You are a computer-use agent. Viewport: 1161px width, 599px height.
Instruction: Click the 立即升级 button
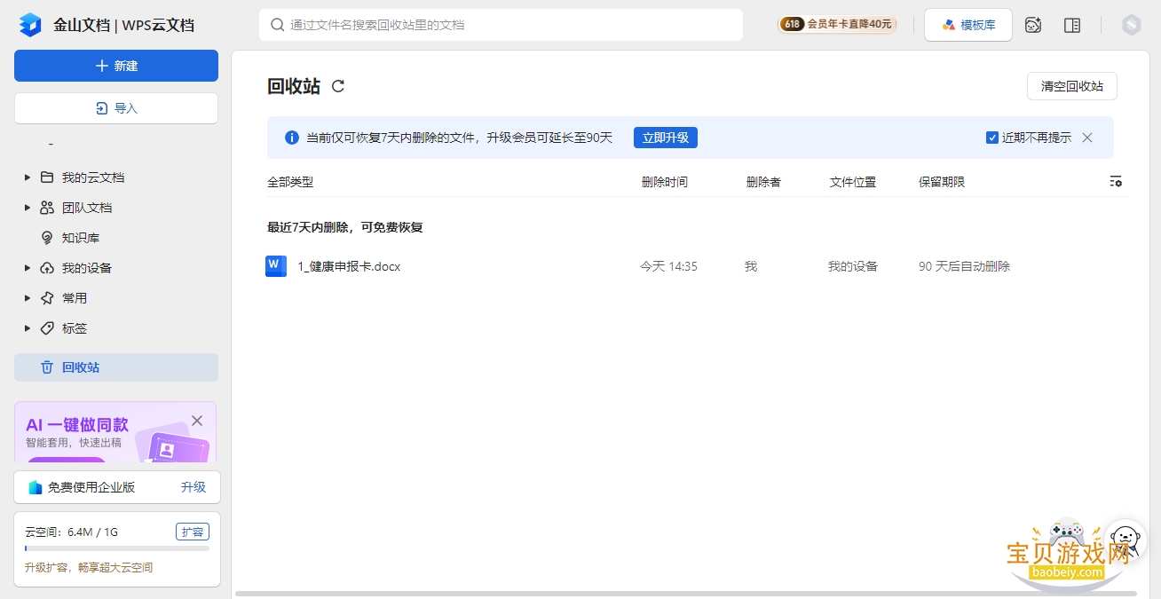tap(666, 138)
